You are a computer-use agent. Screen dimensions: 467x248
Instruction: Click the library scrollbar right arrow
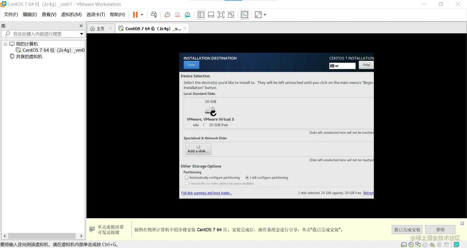point(81,236)
